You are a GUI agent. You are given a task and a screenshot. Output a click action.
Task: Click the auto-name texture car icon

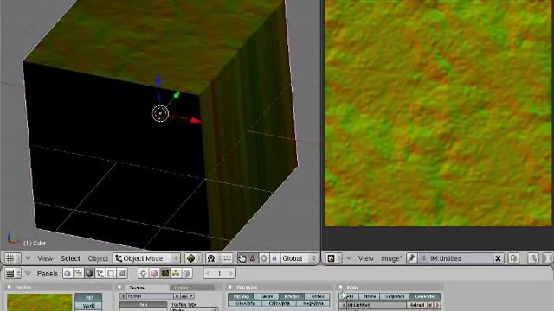[184, 296]
